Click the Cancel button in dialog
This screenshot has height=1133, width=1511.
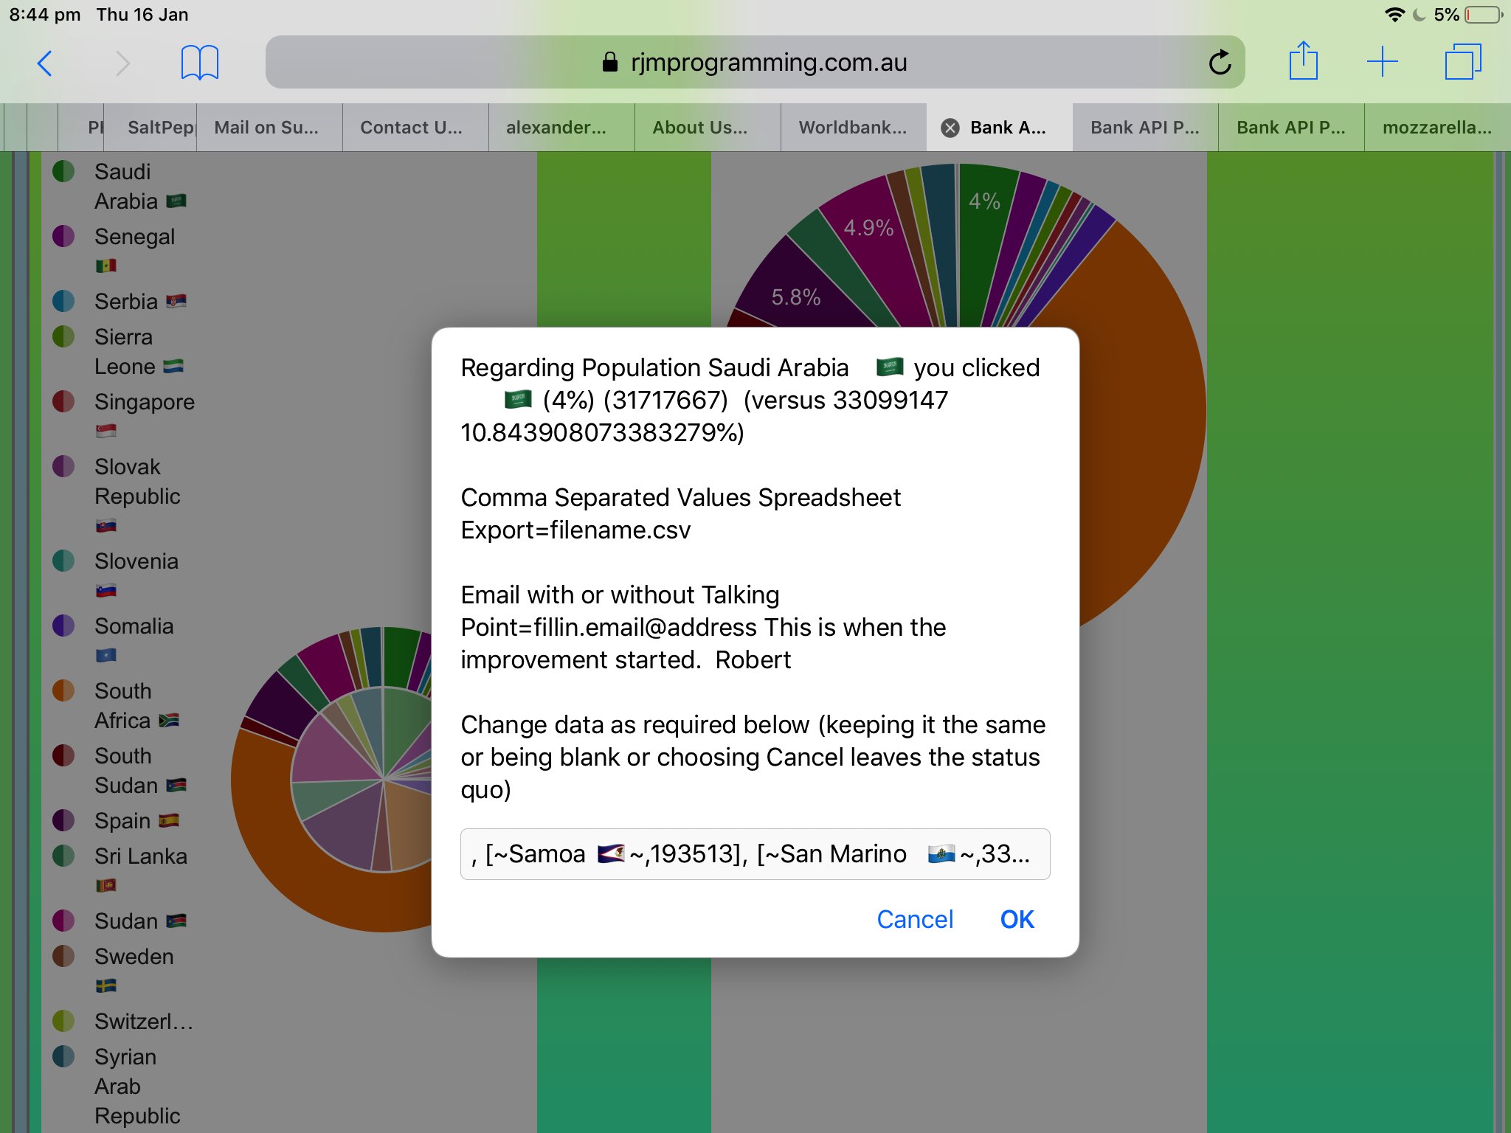point(913,919)
